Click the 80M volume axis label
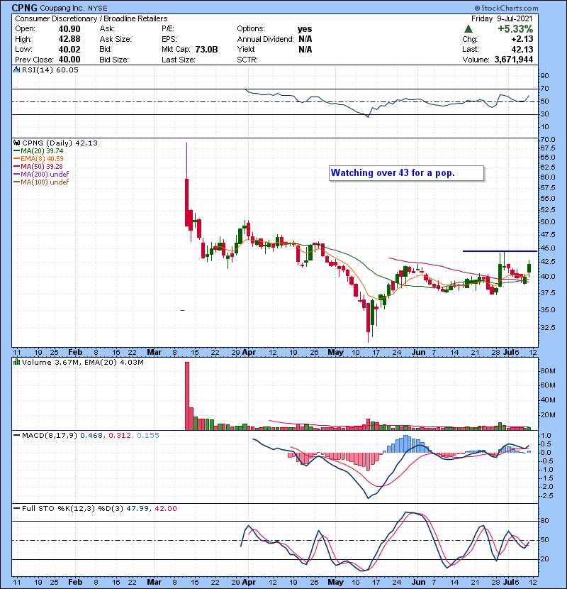The image size is (567, 589). point(547,370)
